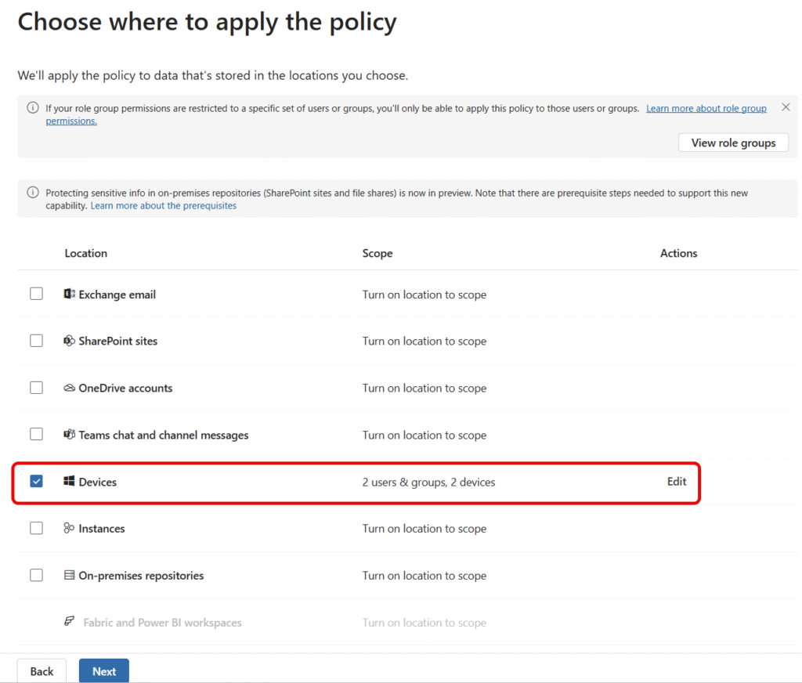Click Instances 'Turn on location to scope' text

pos(424,529)
